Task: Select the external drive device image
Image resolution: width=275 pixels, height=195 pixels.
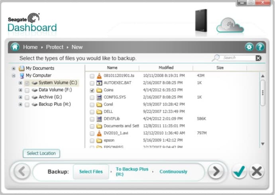Action: (201, 21)
